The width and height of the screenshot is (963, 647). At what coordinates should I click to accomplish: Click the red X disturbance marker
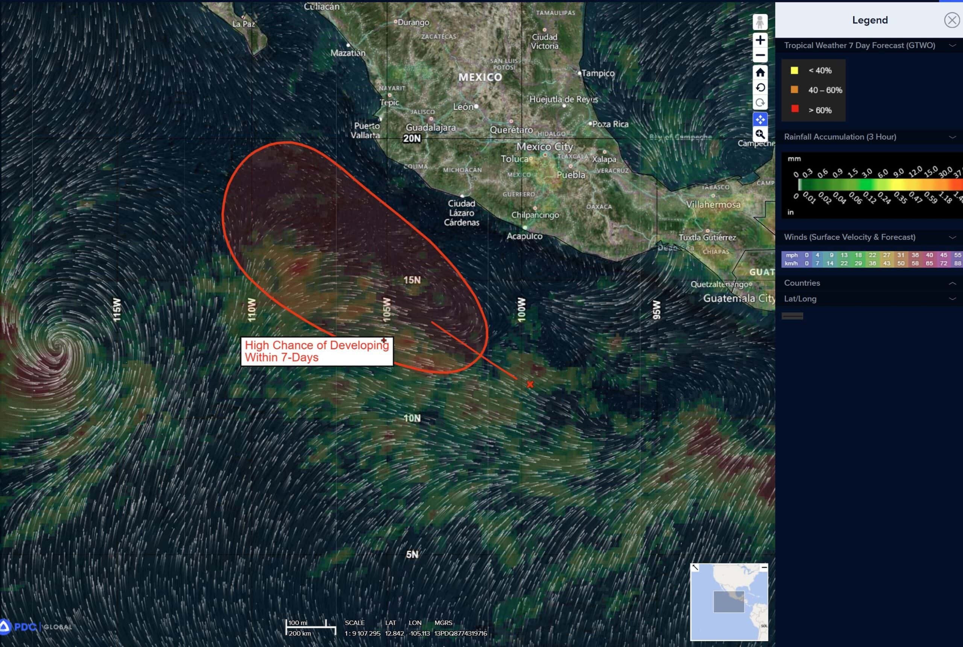[530, 384]
